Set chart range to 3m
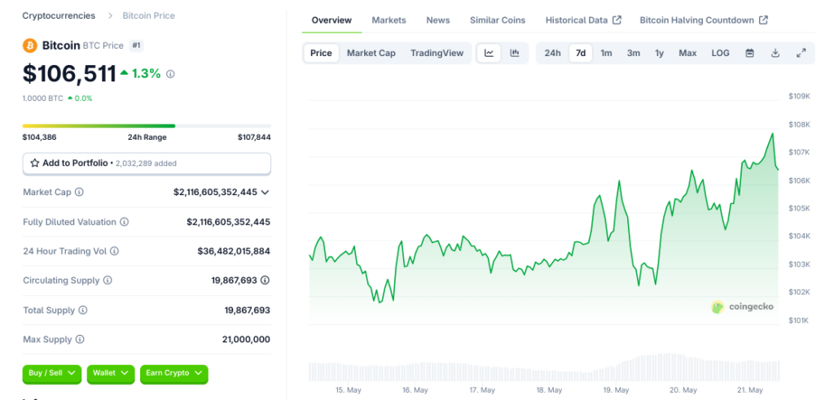This screenshot has width=834, height=400. [634, 53]
